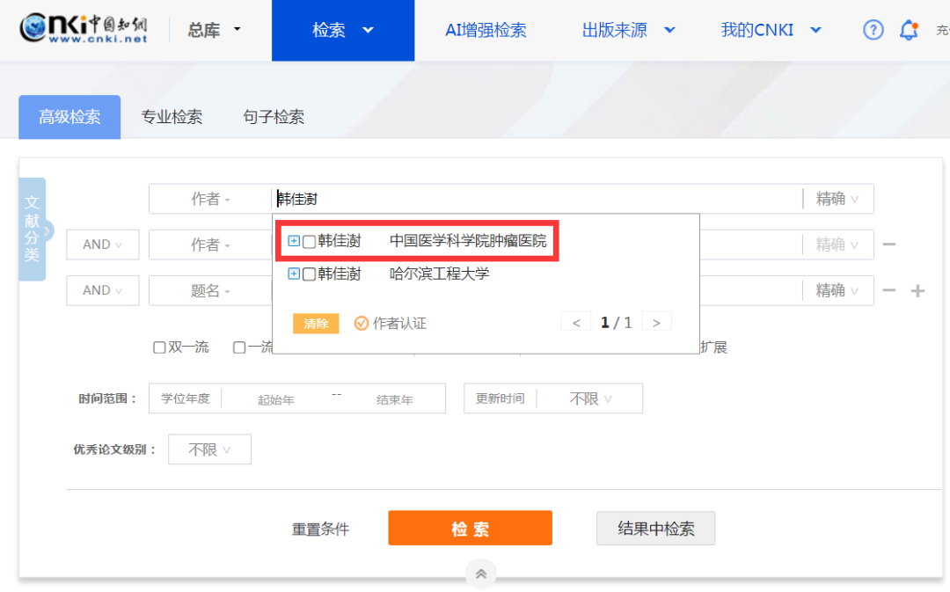Check 韩佳澍 中国医学科学院肿瘤医院 checkbox
The height and width of the screenshot is (592, 950).
pyautogui.click(x=309, y=242)
